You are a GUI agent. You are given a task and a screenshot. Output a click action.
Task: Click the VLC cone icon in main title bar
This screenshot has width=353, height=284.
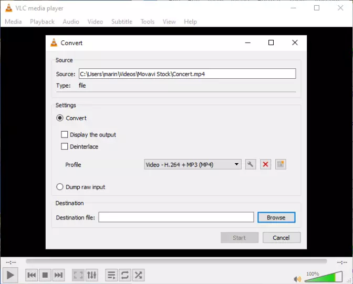tap(9, 8)
